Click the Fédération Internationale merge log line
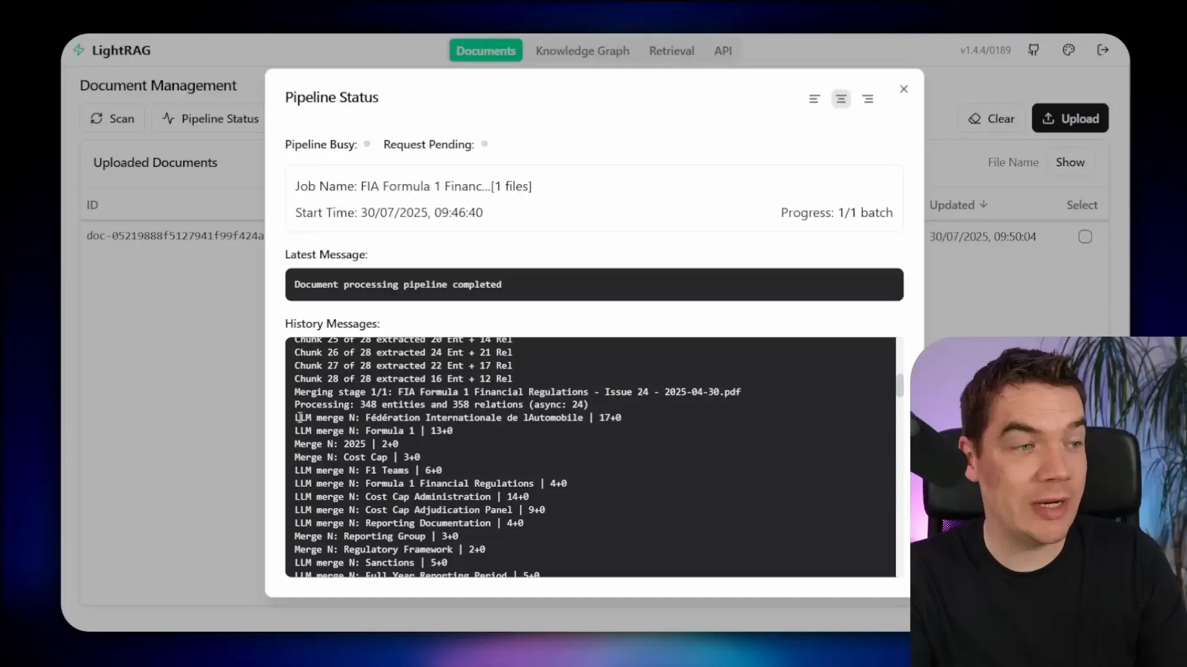 coord(457,417)
